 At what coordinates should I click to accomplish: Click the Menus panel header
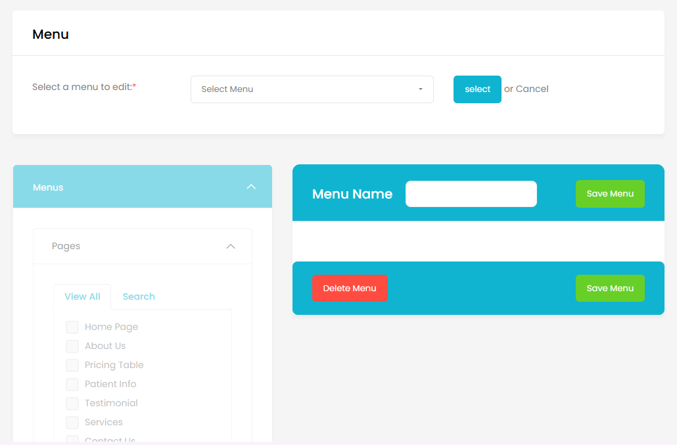[131, 187]
